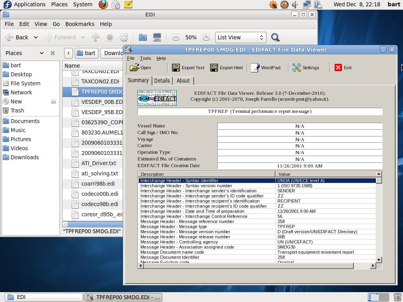Click the Name column header in EDI window
The height and width of the screenshot is (302, 403).
pos(92,66)
